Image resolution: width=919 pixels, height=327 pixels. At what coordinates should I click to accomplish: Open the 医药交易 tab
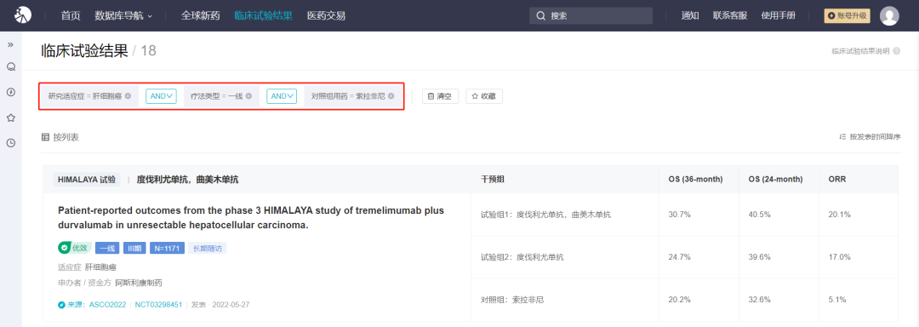(327, 16)
